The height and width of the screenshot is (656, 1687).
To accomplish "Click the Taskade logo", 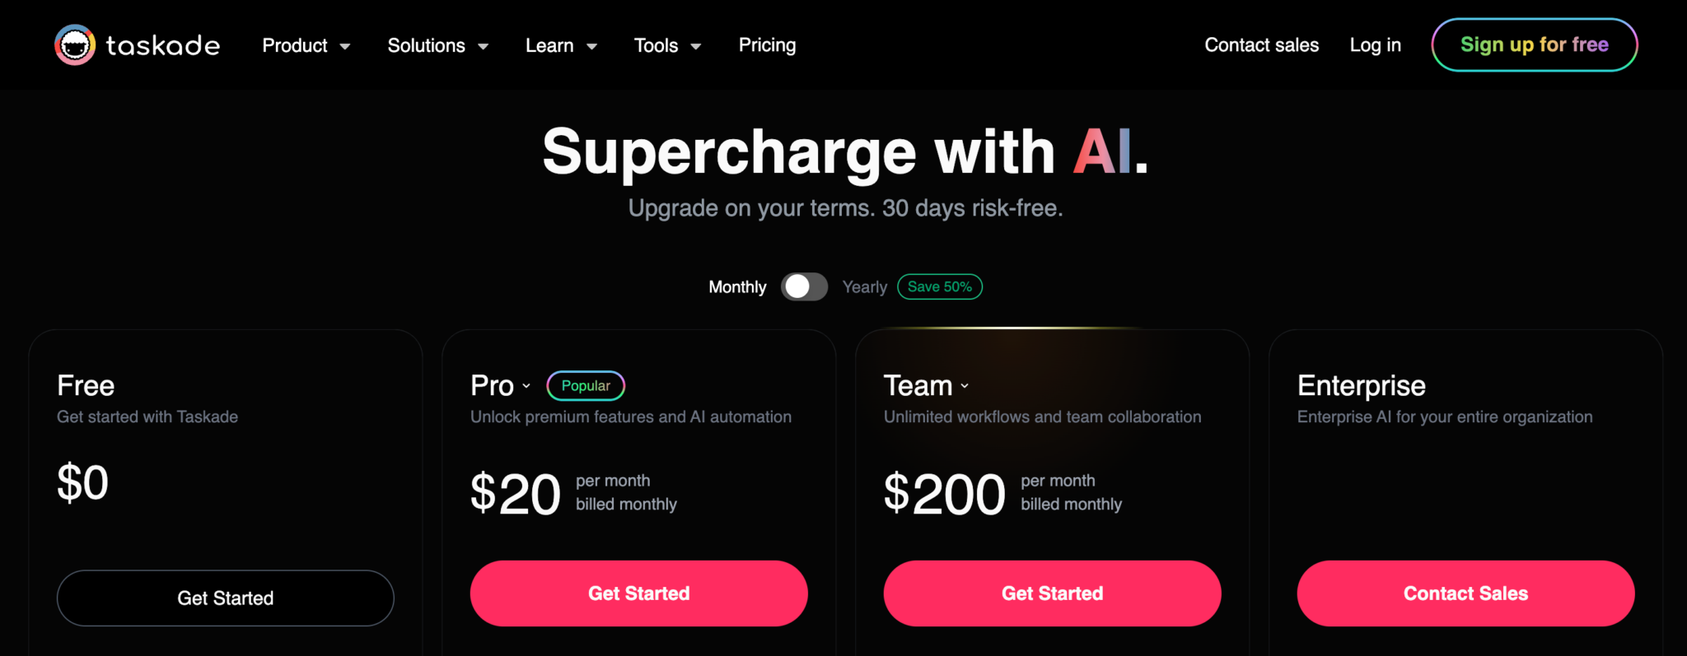I will (137, 45).
